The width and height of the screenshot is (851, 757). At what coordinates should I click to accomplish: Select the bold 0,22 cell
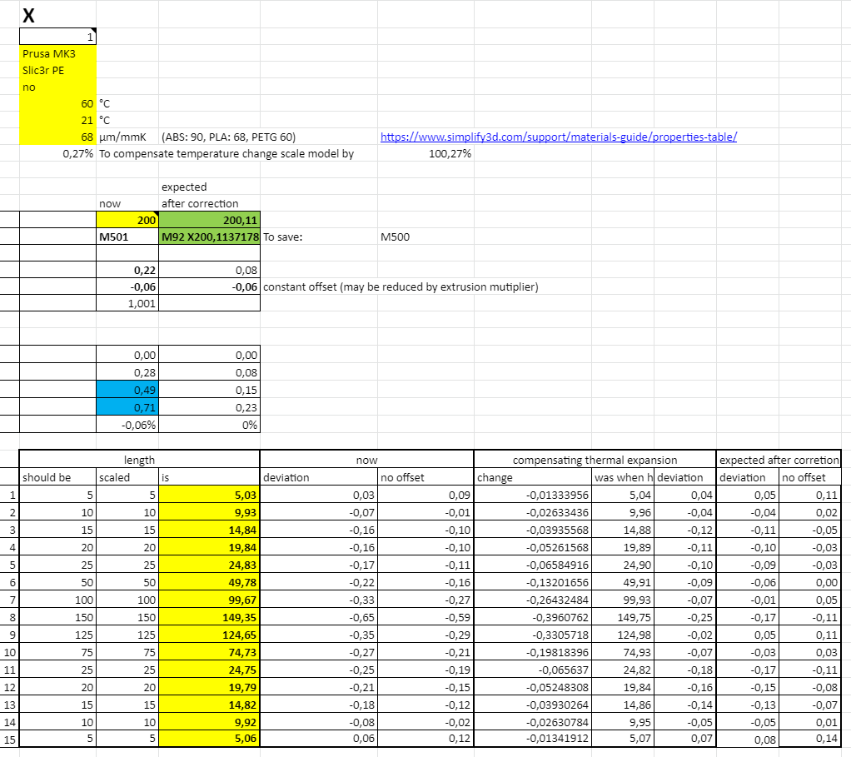127,271
